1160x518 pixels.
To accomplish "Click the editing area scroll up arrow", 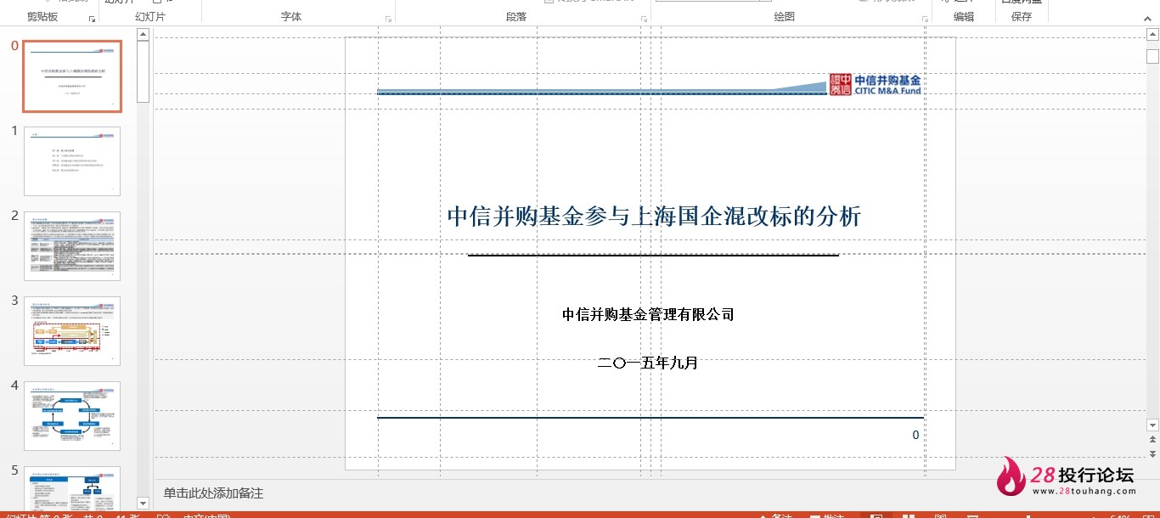I will click(x=1152, y=35).
